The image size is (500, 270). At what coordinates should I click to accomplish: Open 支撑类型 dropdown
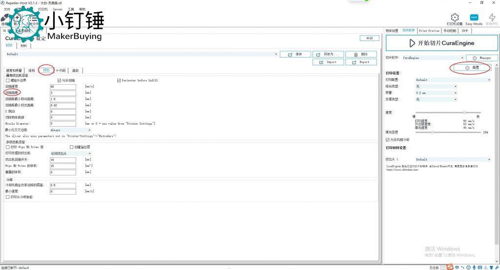(x=436, y=99)
